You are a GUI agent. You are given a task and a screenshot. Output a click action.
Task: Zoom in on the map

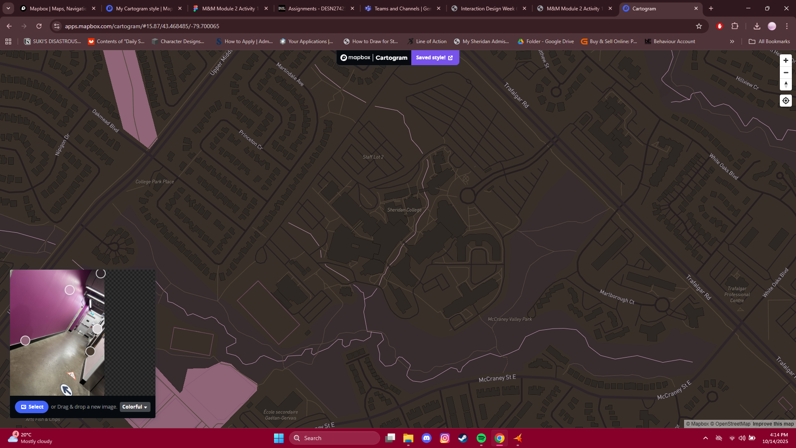point(786,61)
